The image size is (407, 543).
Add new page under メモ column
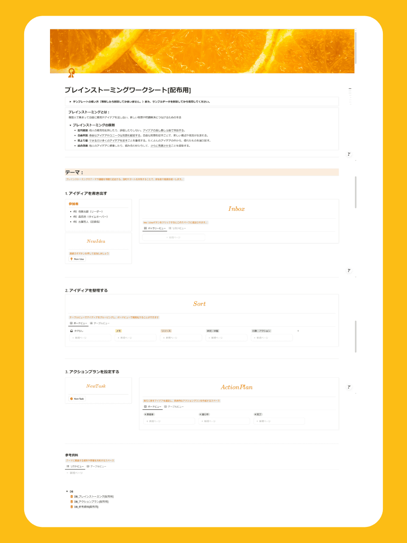coord(135,338)
